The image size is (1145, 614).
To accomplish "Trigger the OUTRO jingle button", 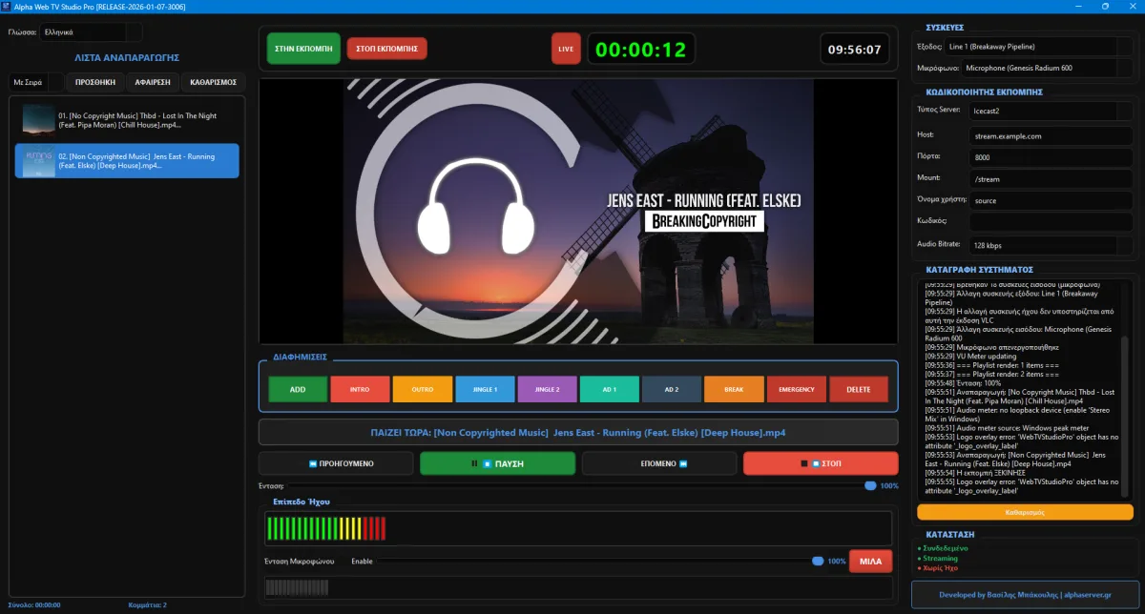I will 423,389.
